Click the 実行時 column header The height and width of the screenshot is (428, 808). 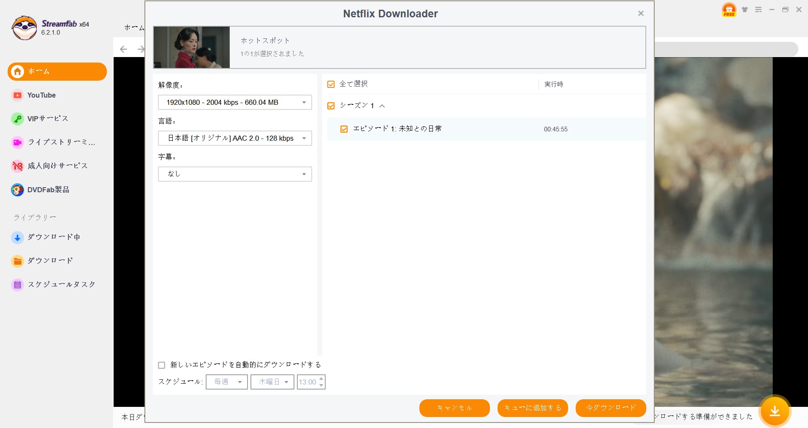coord(553,85)
